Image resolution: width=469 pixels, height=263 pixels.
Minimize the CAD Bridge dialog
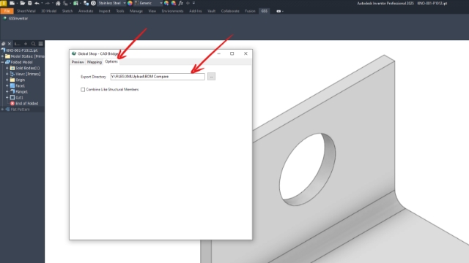(x=218, y=53)
